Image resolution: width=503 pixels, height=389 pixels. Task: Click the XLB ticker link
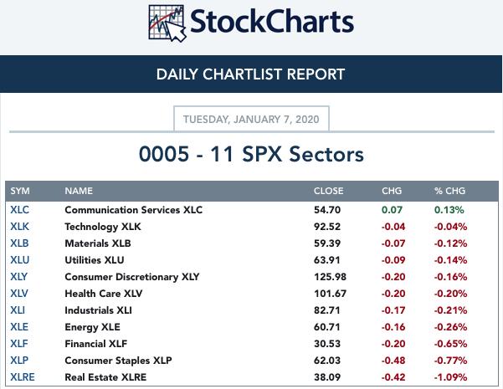(x=19, y=243)
